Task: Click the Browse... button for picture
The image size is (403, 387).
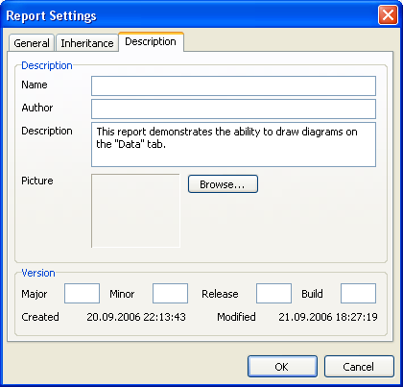Action: [223, 184]
